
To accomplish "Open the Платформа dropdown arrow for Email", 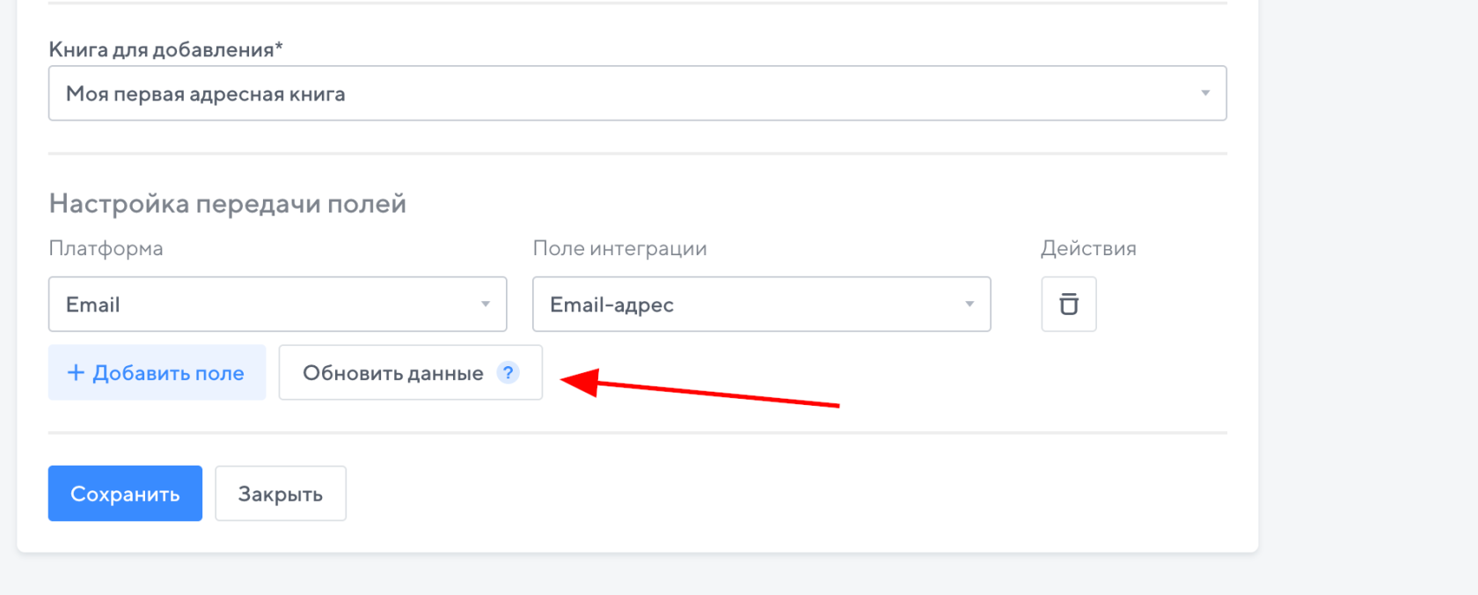I will [x=485, y=305].
